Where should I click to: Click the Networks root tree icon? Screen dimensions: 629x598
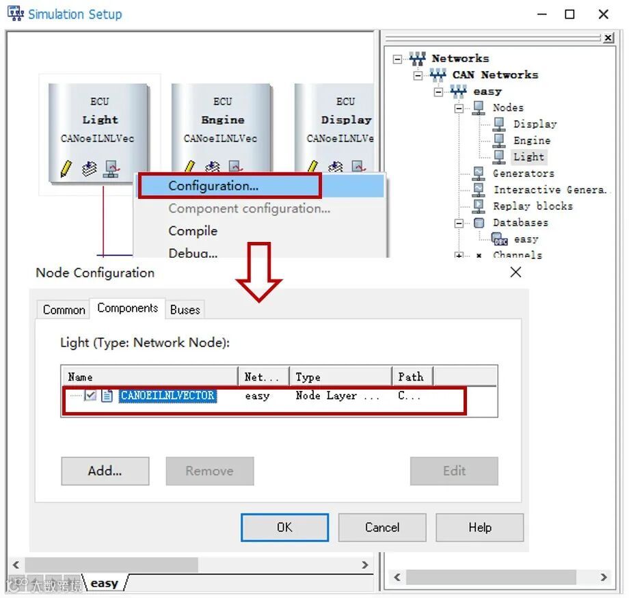(417, 59)
